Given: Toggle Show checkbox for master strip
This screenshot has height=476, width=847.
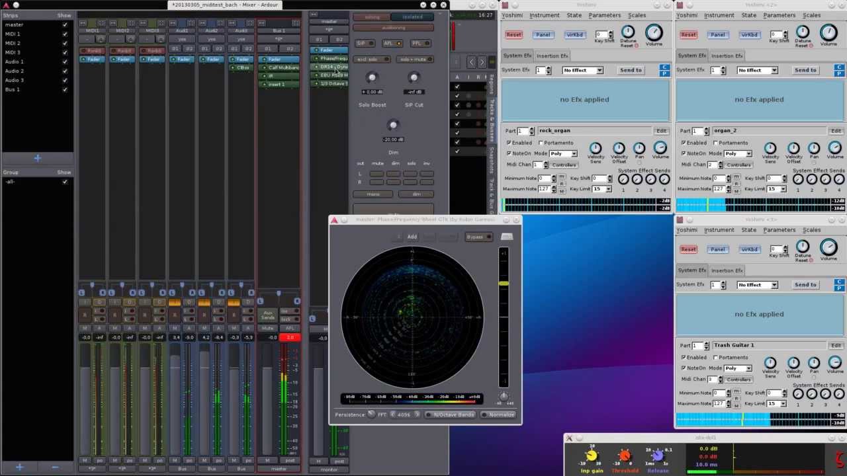Looking at the screenshot, I should (65, 24).
